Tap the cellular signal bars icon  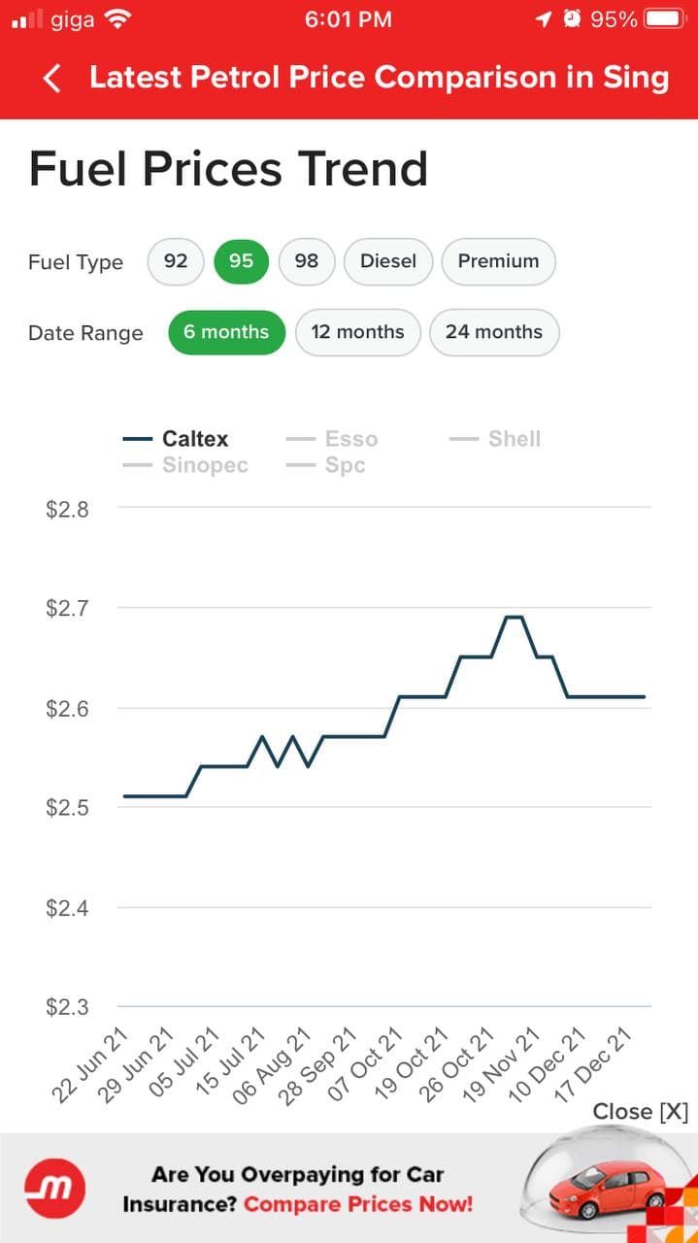27,18
